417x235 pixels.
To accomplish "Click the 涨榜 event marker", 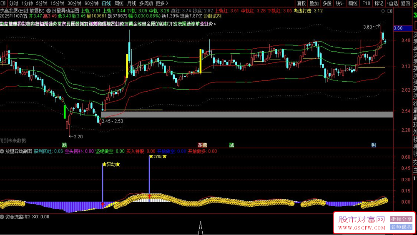I will (x=202, y=145).
